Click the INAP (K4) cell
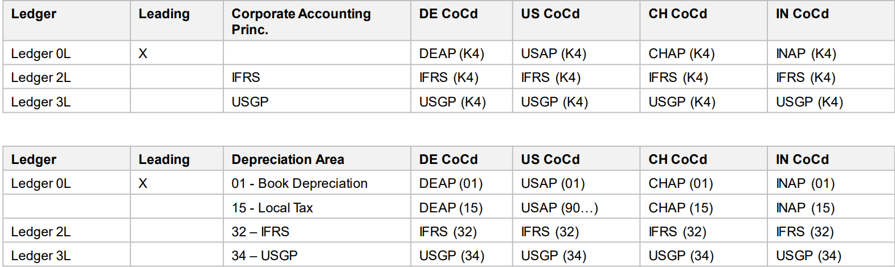This screenshot has width=895, height=267. pos(831,53)
